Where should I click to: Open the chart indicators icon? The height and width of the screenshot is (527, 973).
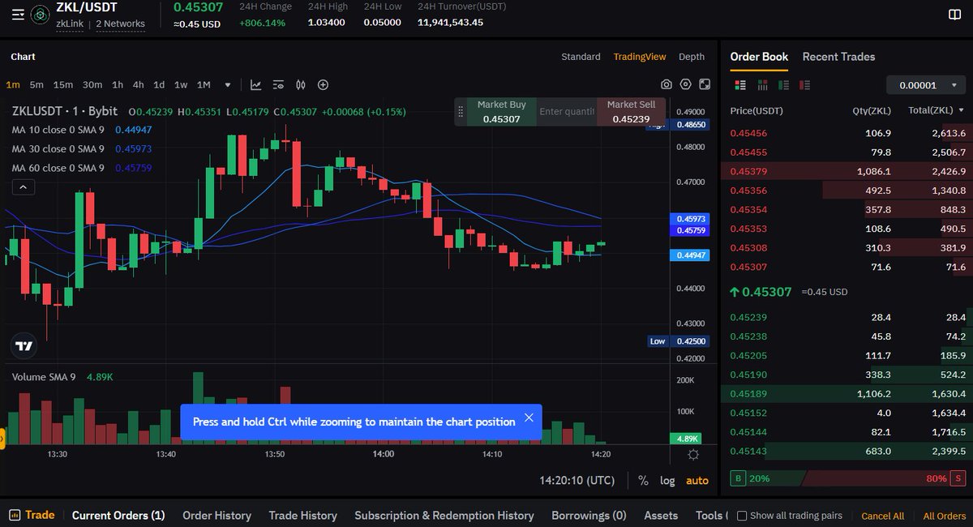(x=256, y=84)
